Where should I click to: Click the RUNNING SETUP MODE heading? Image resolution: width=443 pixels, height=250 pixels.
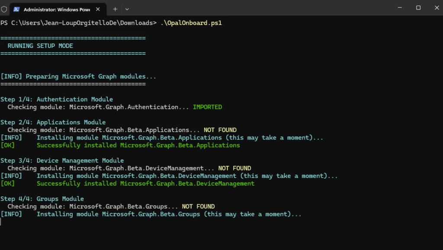click(40, 46)
